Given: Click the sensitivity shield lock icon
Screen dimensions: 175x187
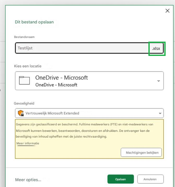Looking at the screenshot, I should click(x=21, y=113).
